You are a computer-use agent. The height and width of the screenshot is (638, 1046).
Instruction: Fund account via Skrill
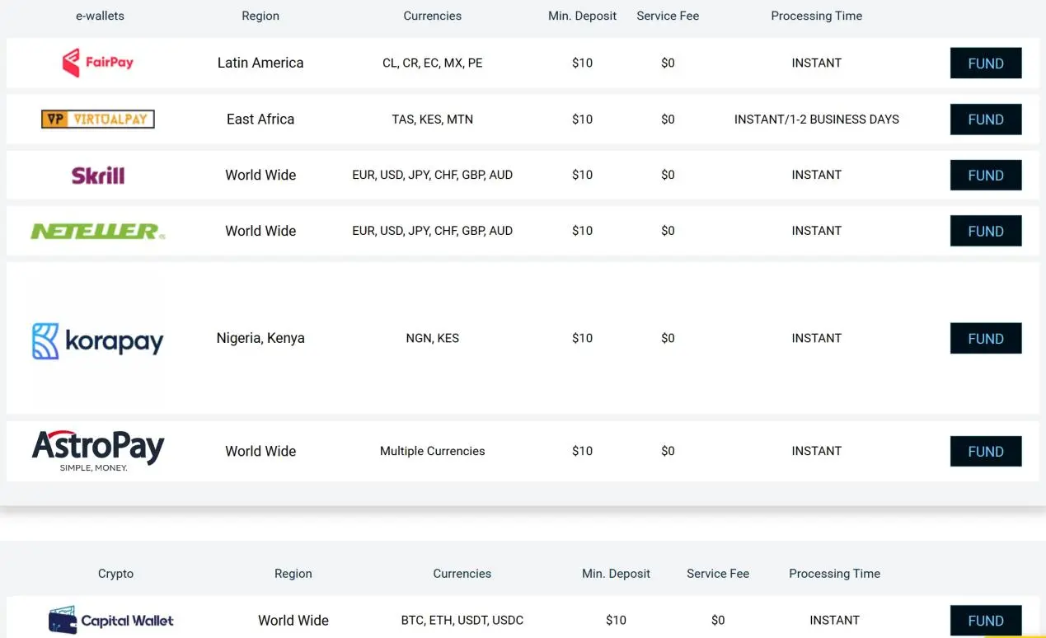[986, 176]
